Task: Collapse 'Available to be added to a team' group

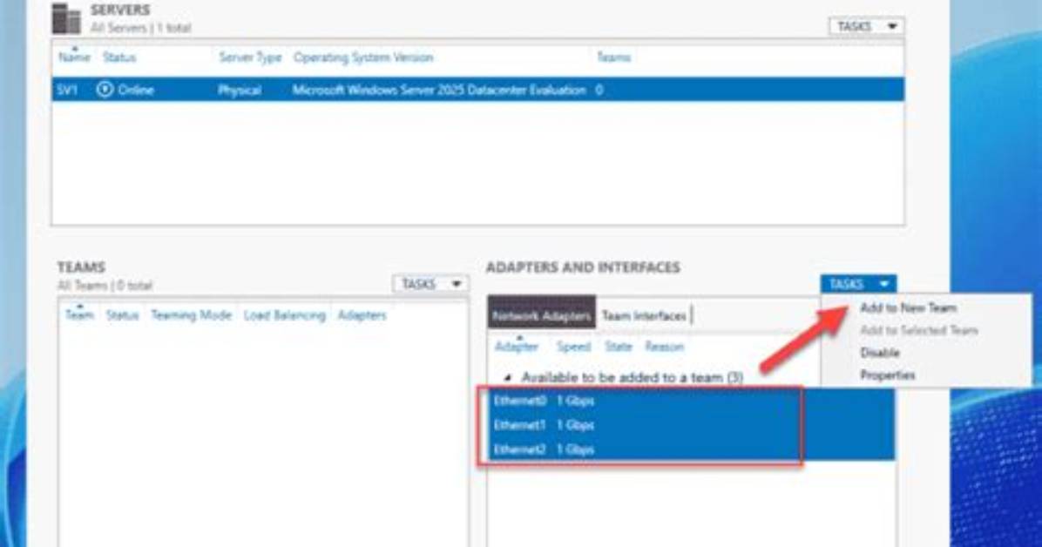Action: (x=508, y=377)
